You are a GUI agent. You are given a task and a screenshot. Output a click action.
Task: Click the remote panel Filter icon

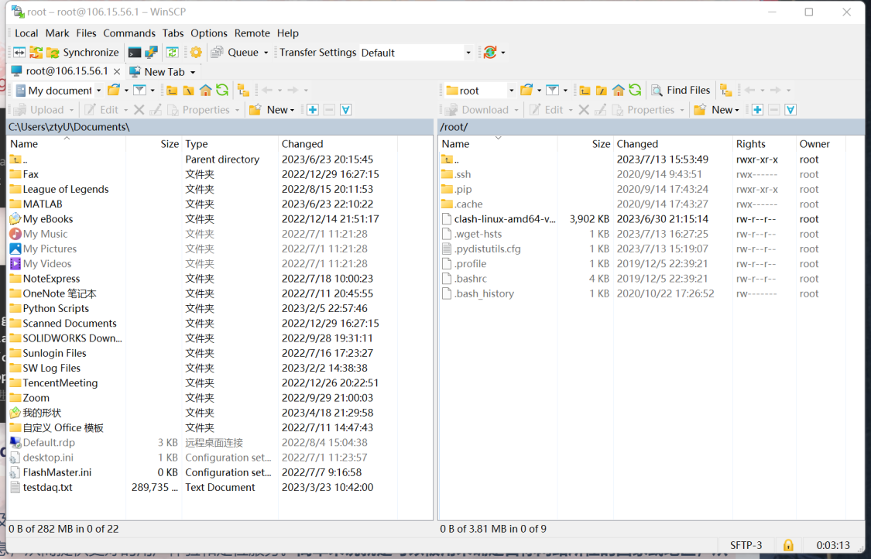(552, 90)
